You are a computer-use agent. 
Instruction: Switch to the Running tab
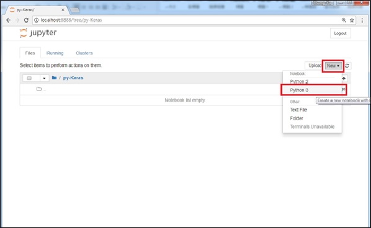point(55,53)
